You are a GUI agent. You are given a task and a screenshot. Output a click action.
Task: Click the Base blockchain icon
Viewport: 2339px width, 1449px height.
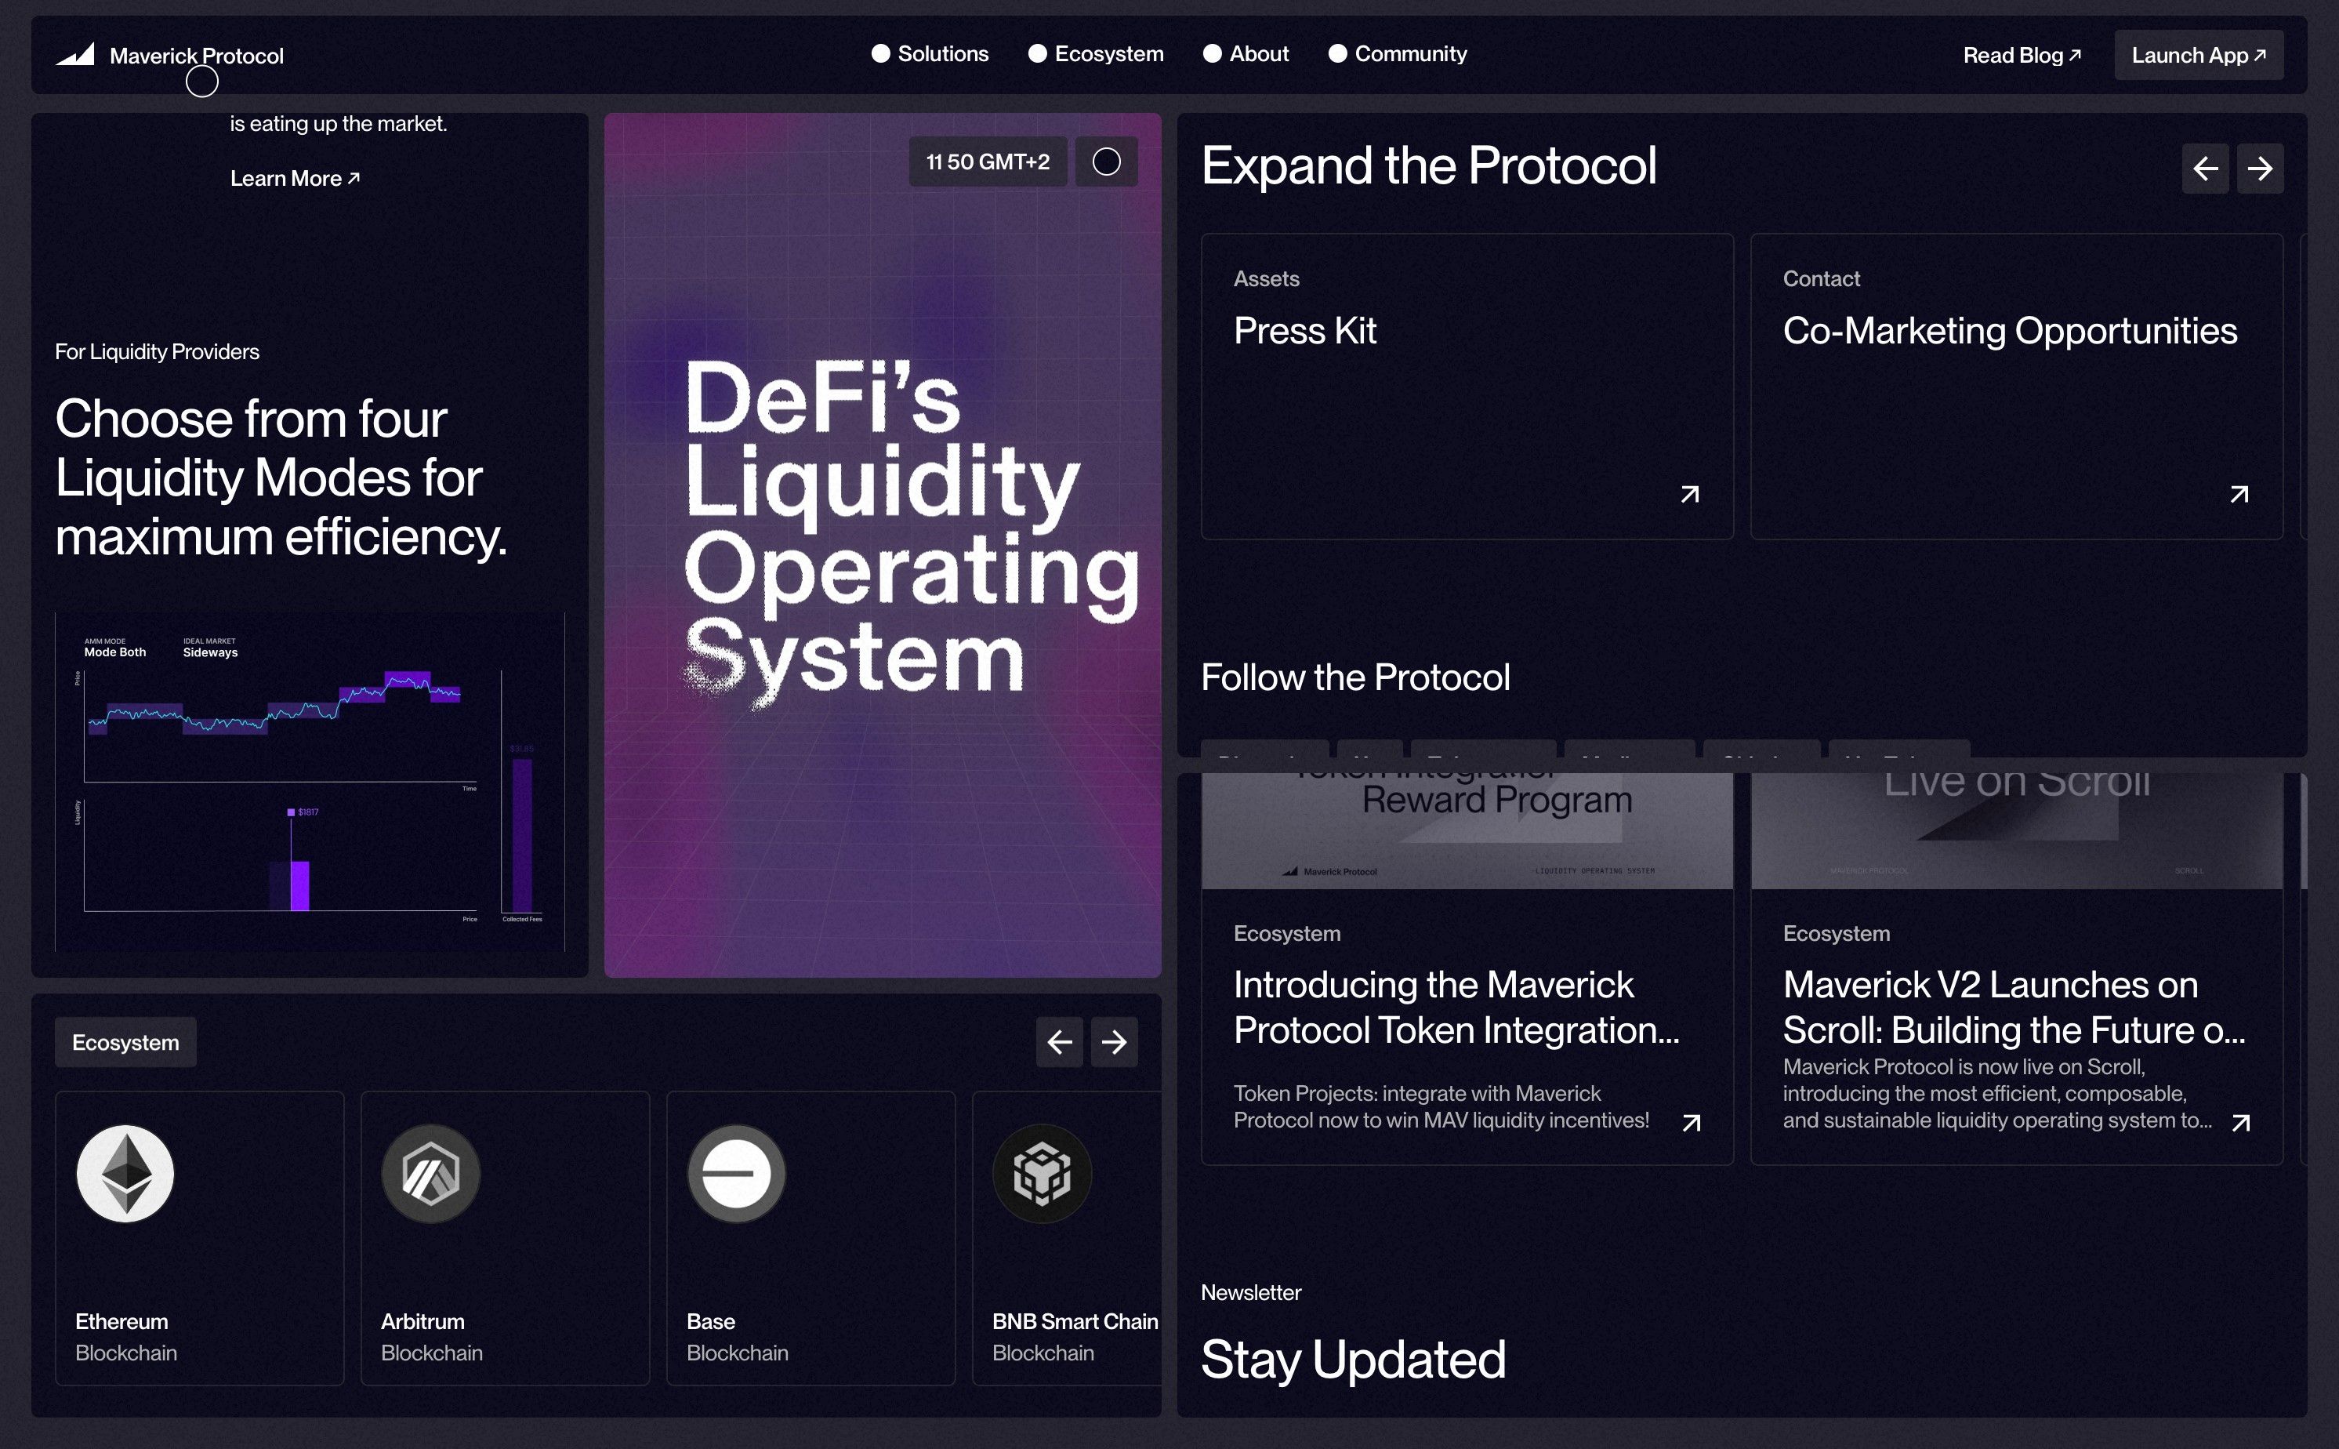tap(735, 1173)
